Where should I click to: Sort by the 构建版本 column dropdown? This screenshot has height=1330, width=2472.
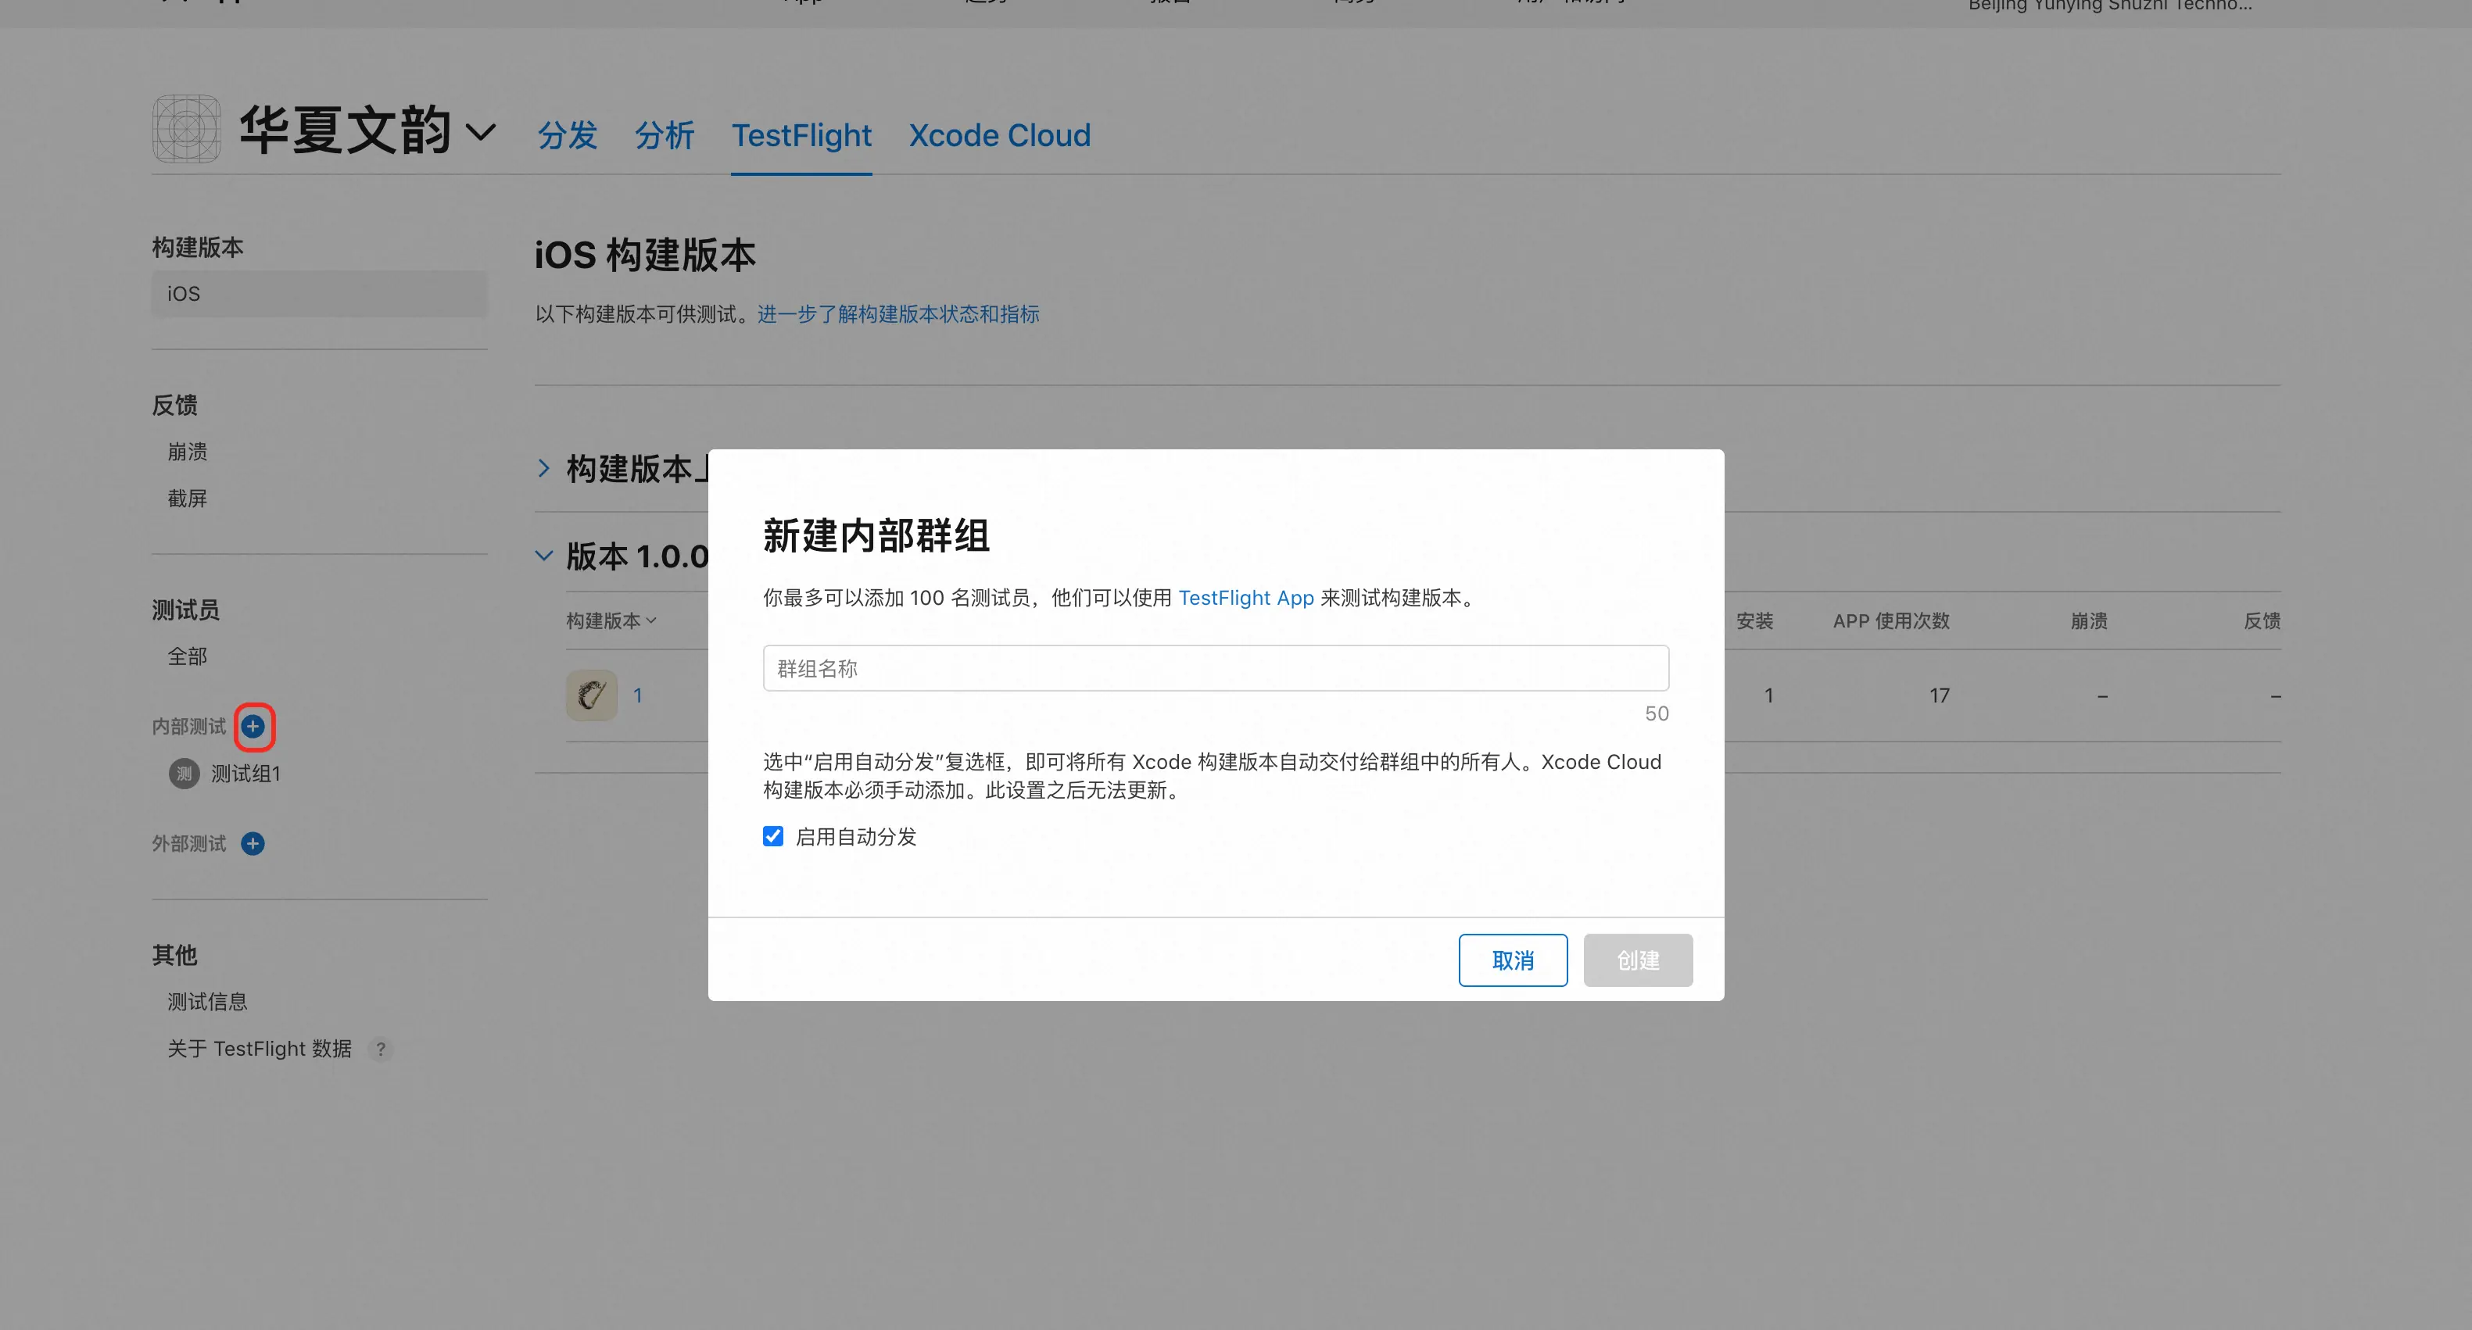(x=611, y=620)
